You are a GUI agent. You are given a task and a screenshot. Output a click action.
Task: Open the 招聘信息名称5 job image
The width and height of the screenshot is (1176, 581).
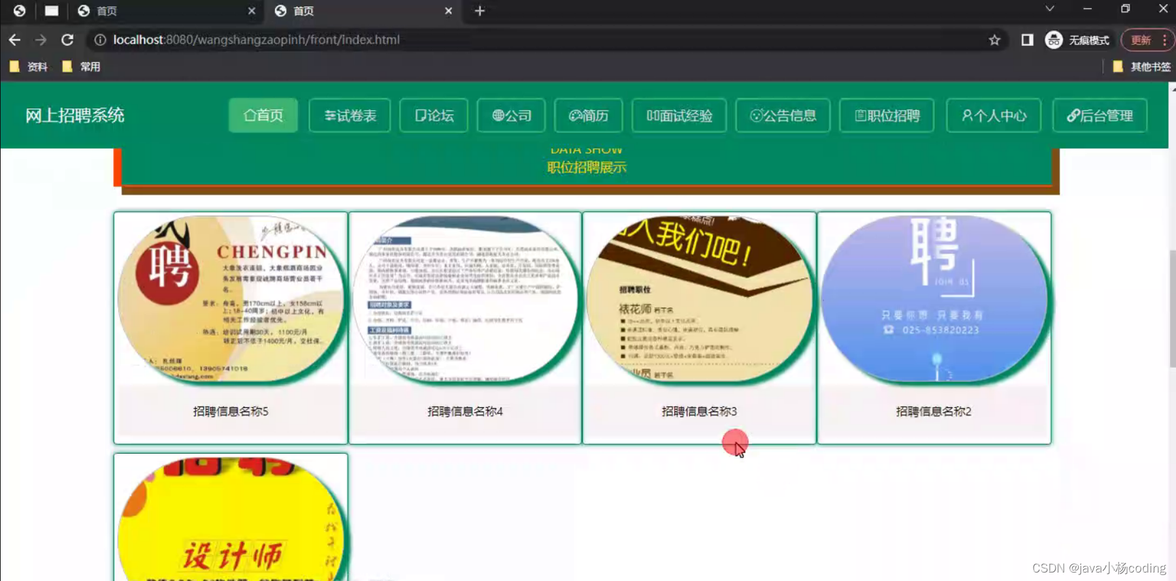point(231,299)
